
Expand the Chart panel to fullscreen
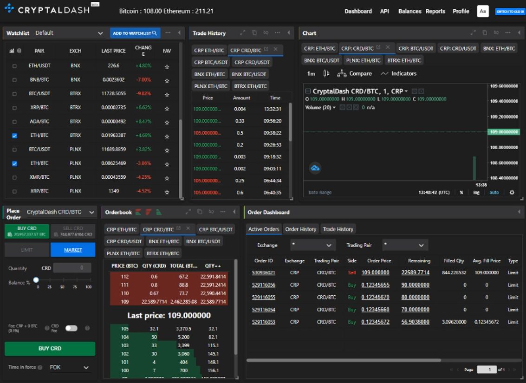(x=474, y=33)
